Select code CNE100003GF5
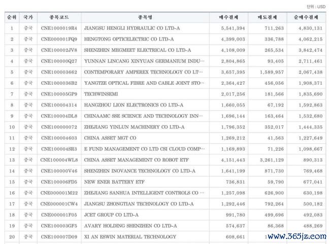 click(x=59, y=226)
